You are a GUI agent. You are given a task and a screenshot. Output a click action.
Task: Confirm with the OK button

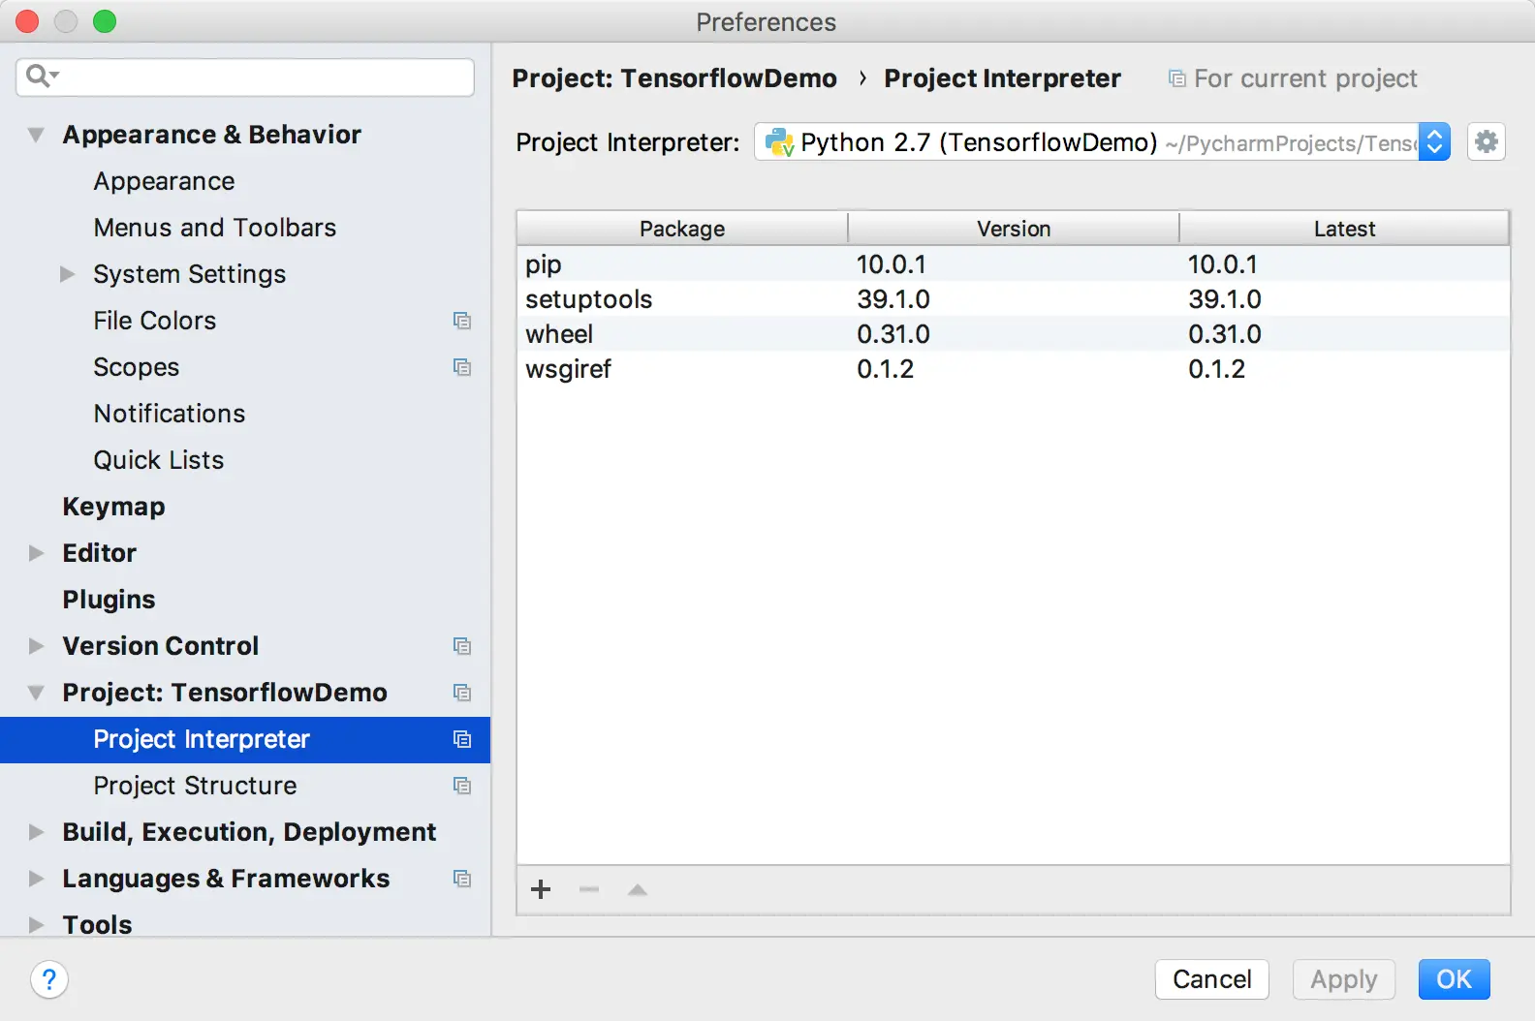[x=1454, y=979]
